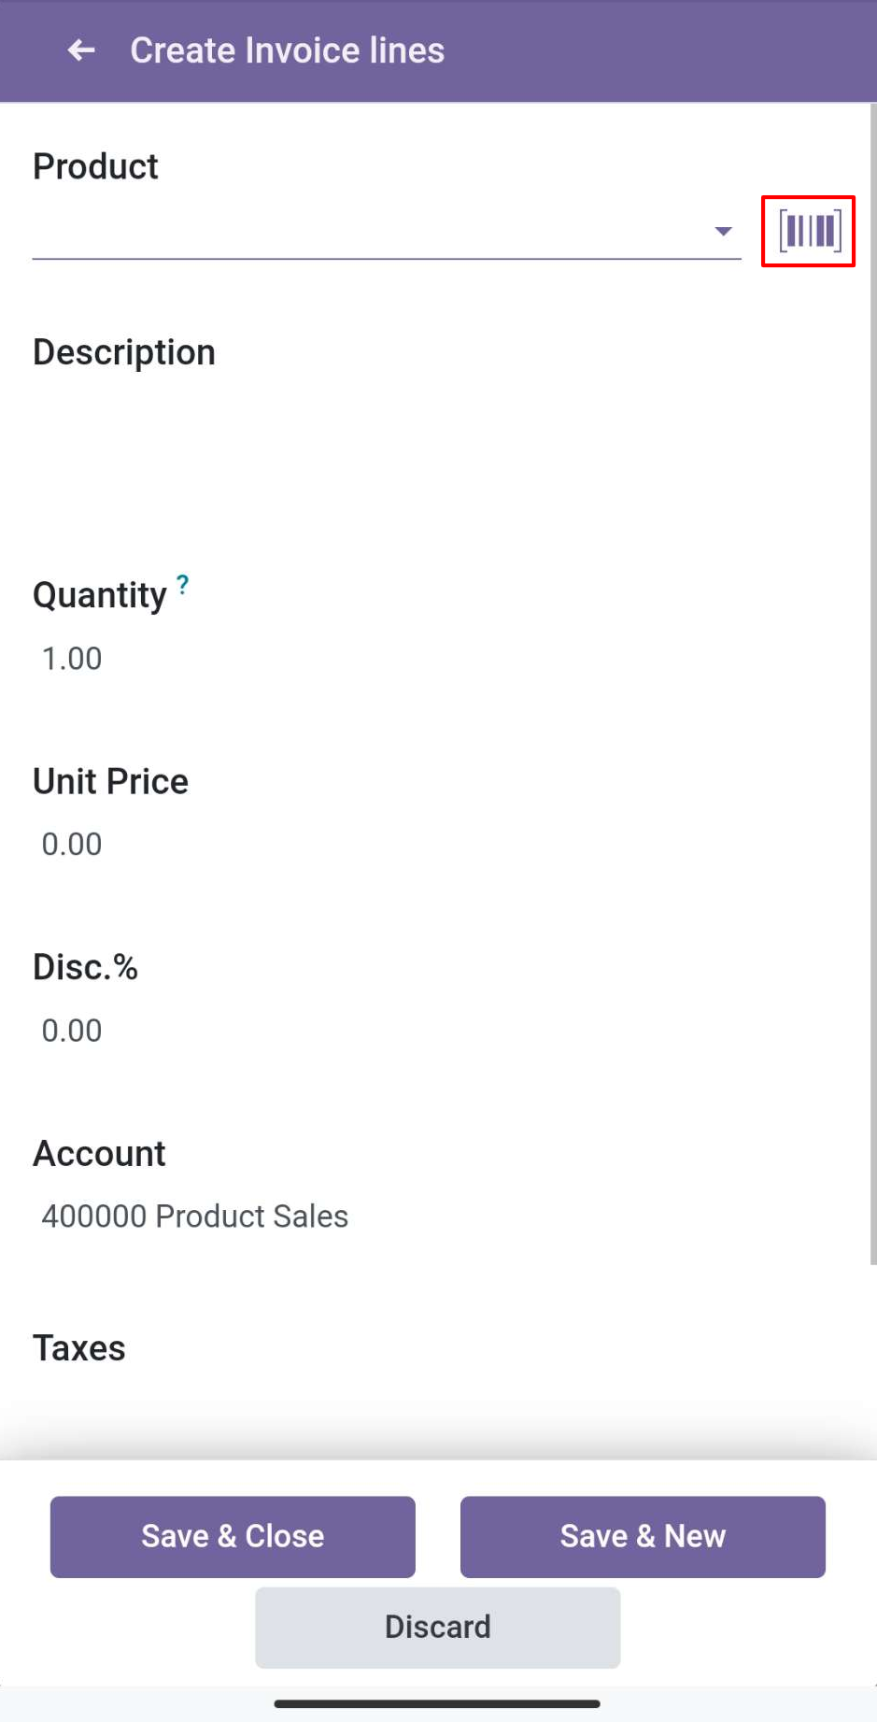877x1722 pixels.
Task: Go back using the header arrow
Action: coord(81,50)
